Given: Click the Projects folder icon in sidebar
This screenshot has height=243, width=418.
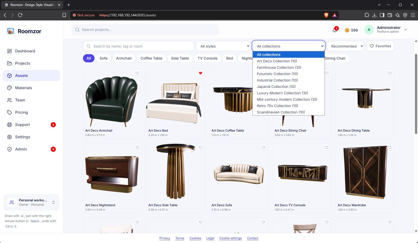Looking at the screenshot, I should click(x=9, y=63).
